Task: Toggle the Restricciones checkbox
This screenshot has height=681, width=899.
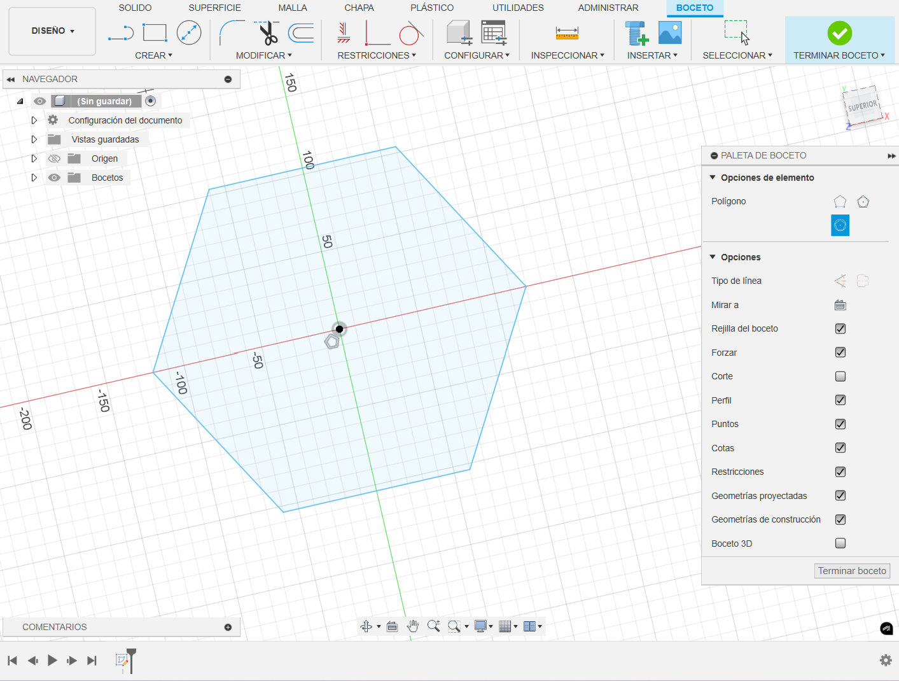Action: [840, 472]
